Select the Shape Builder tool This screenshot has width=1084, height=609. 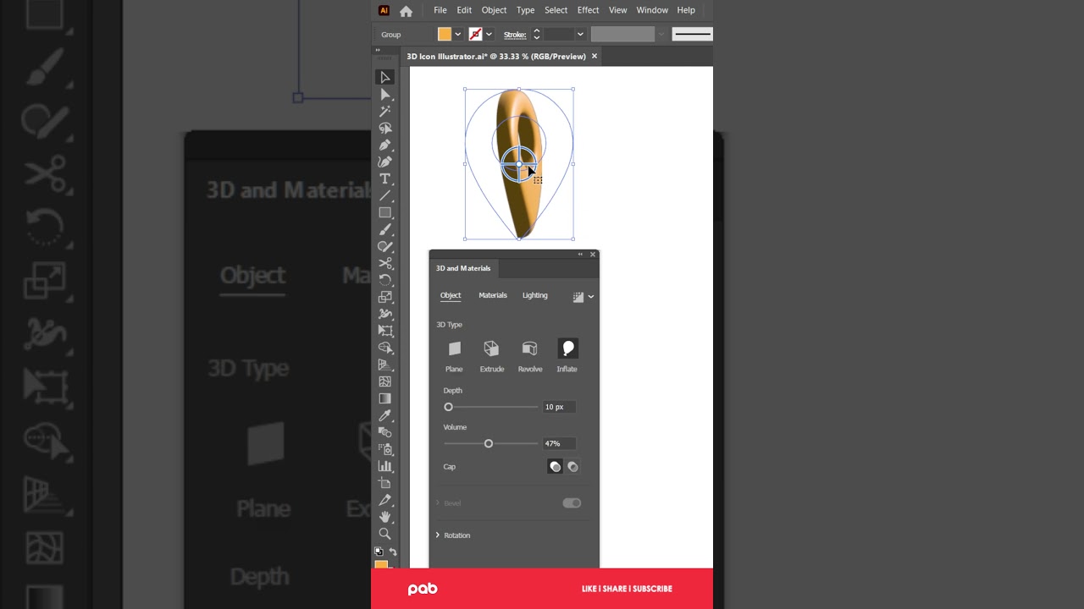coord(385,348)
